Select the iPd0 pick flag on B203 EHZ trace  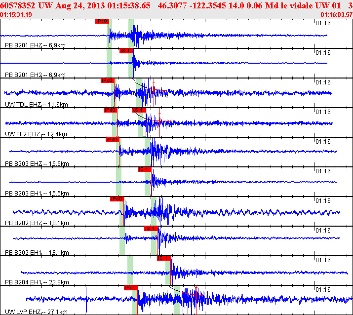tap(113, 140)
